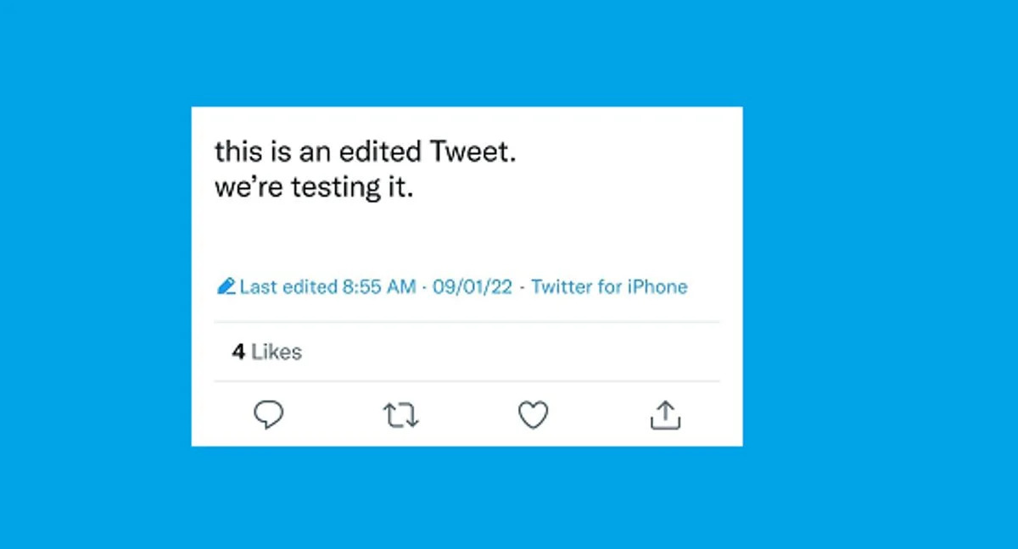
Task: Click the word "Twitter" in the source label
Action: click(x=562, y=287)
